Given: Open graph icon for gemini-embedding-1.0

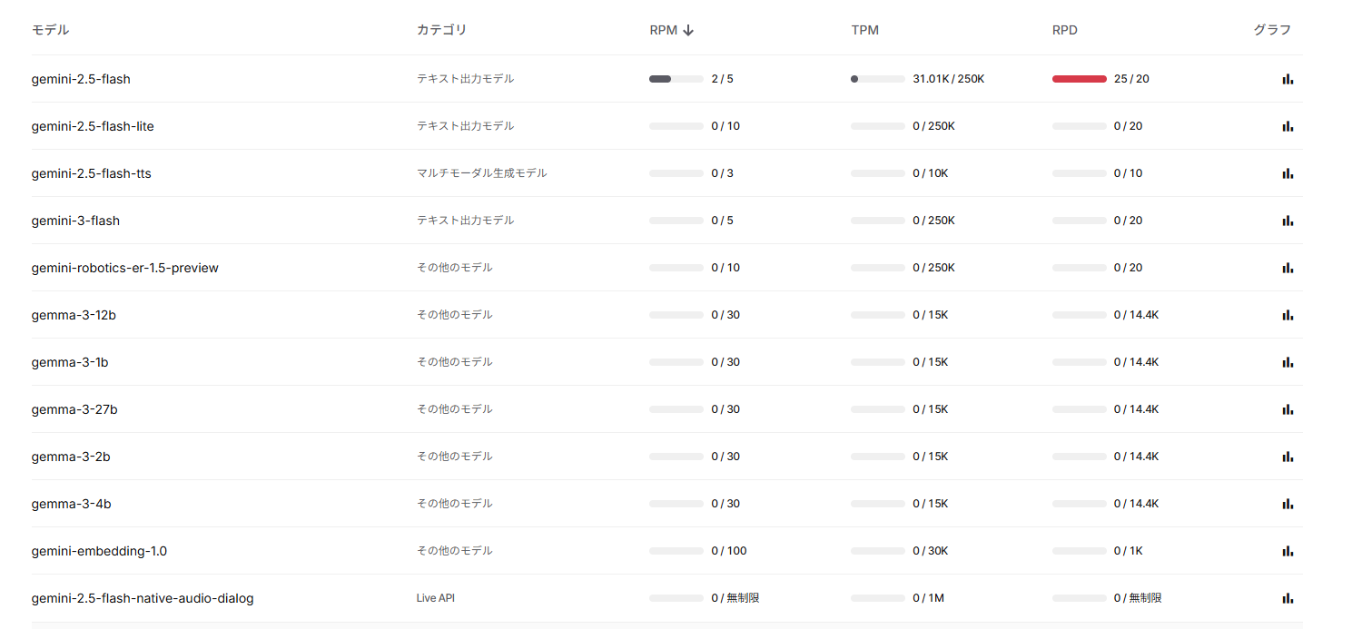Looking at the screenshot, I should 1288,551.
